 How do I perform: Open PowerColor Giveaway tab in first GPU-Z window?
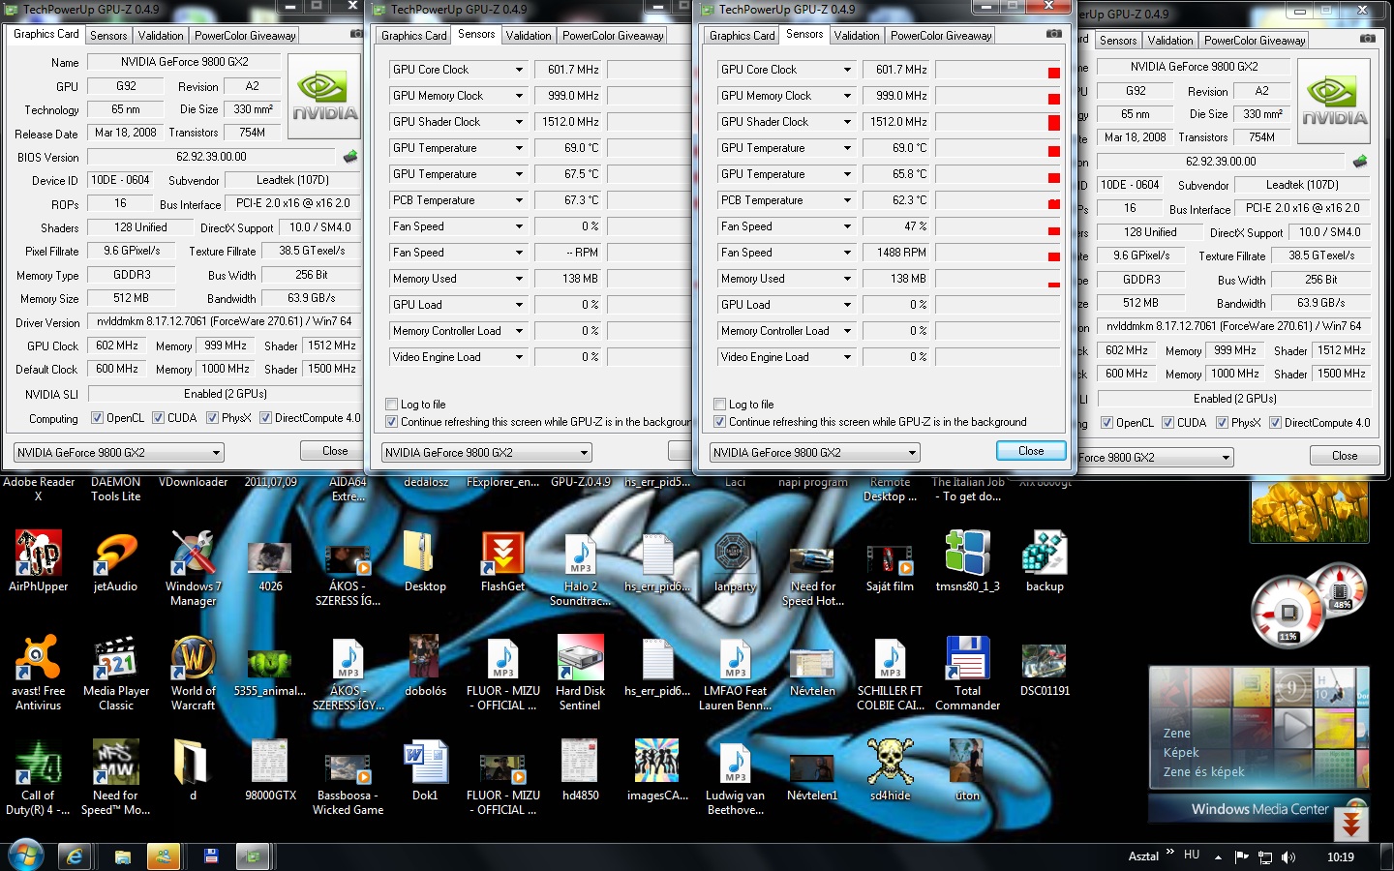245,35
